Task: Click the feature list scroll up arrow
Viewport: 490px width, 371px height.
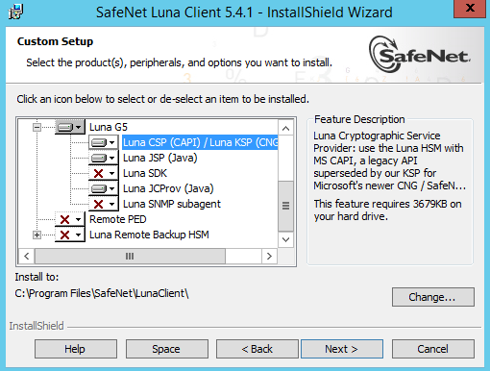Action: [285, 129]
